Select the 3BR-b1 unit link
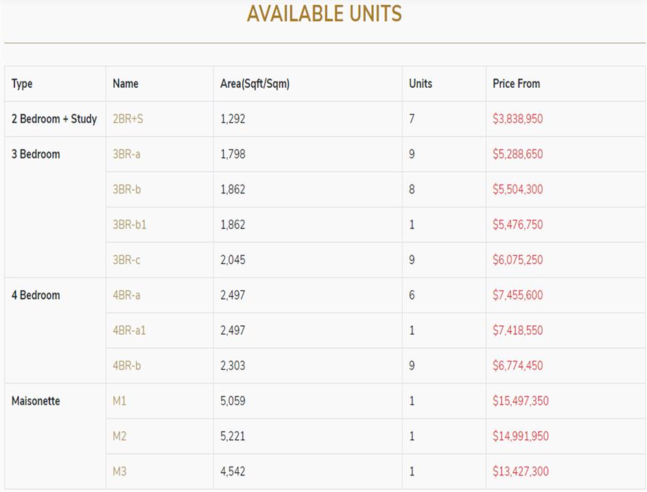Viewport: 647px width, 492px height. [129, 224]
